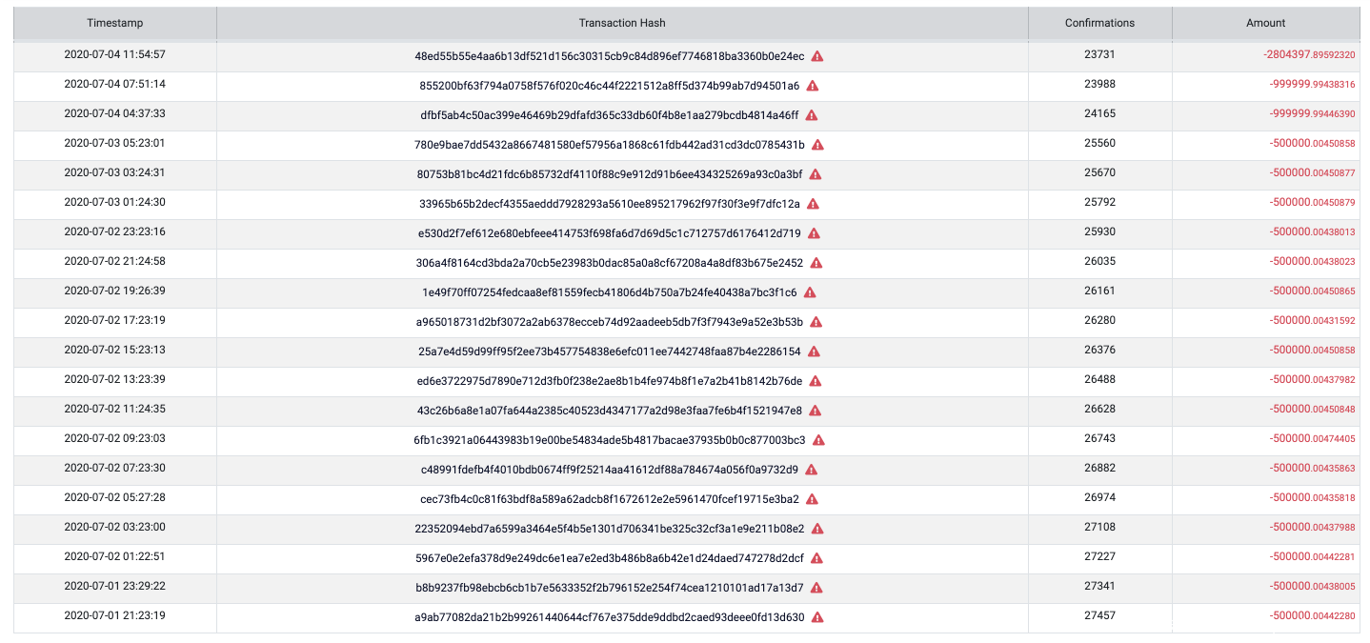Image resolution: width=1370 pixels, height=643 pixels.
Task: Click warning icon next to hash 780e9bae7dd5432a...
Action: pos(817,145)
